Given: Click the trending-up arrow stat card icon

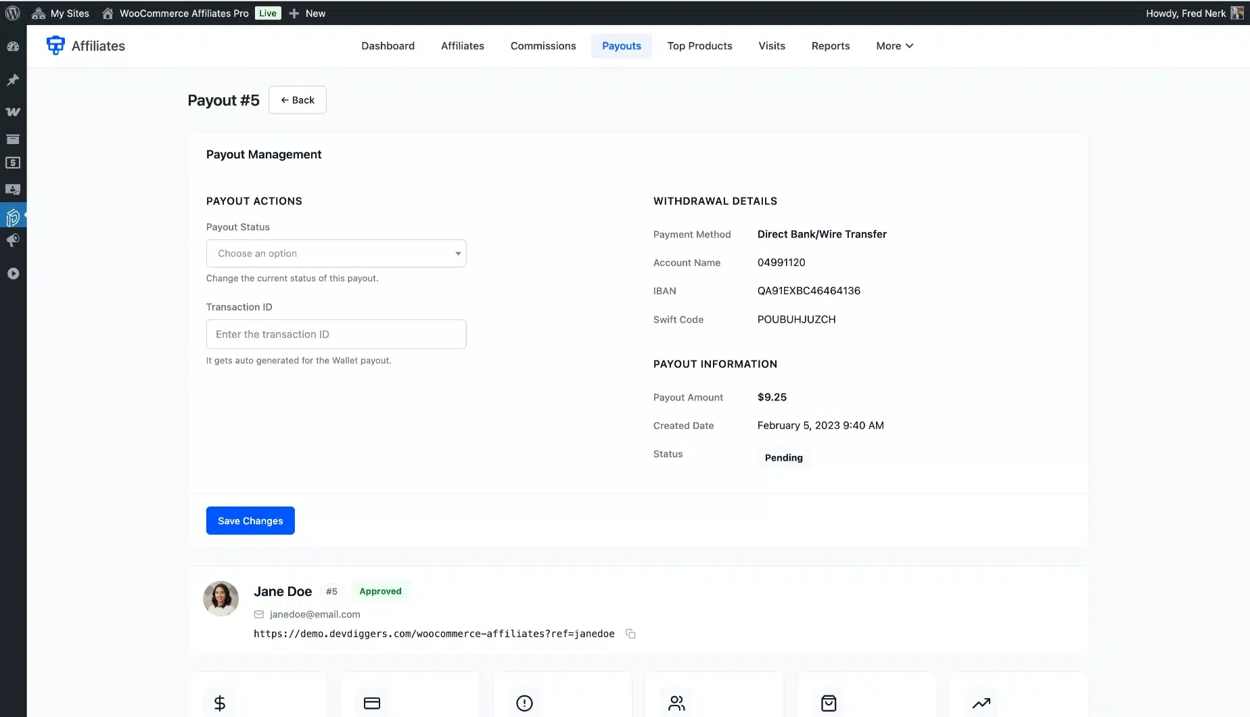Looking at the screenshot, I should [981, 703].
